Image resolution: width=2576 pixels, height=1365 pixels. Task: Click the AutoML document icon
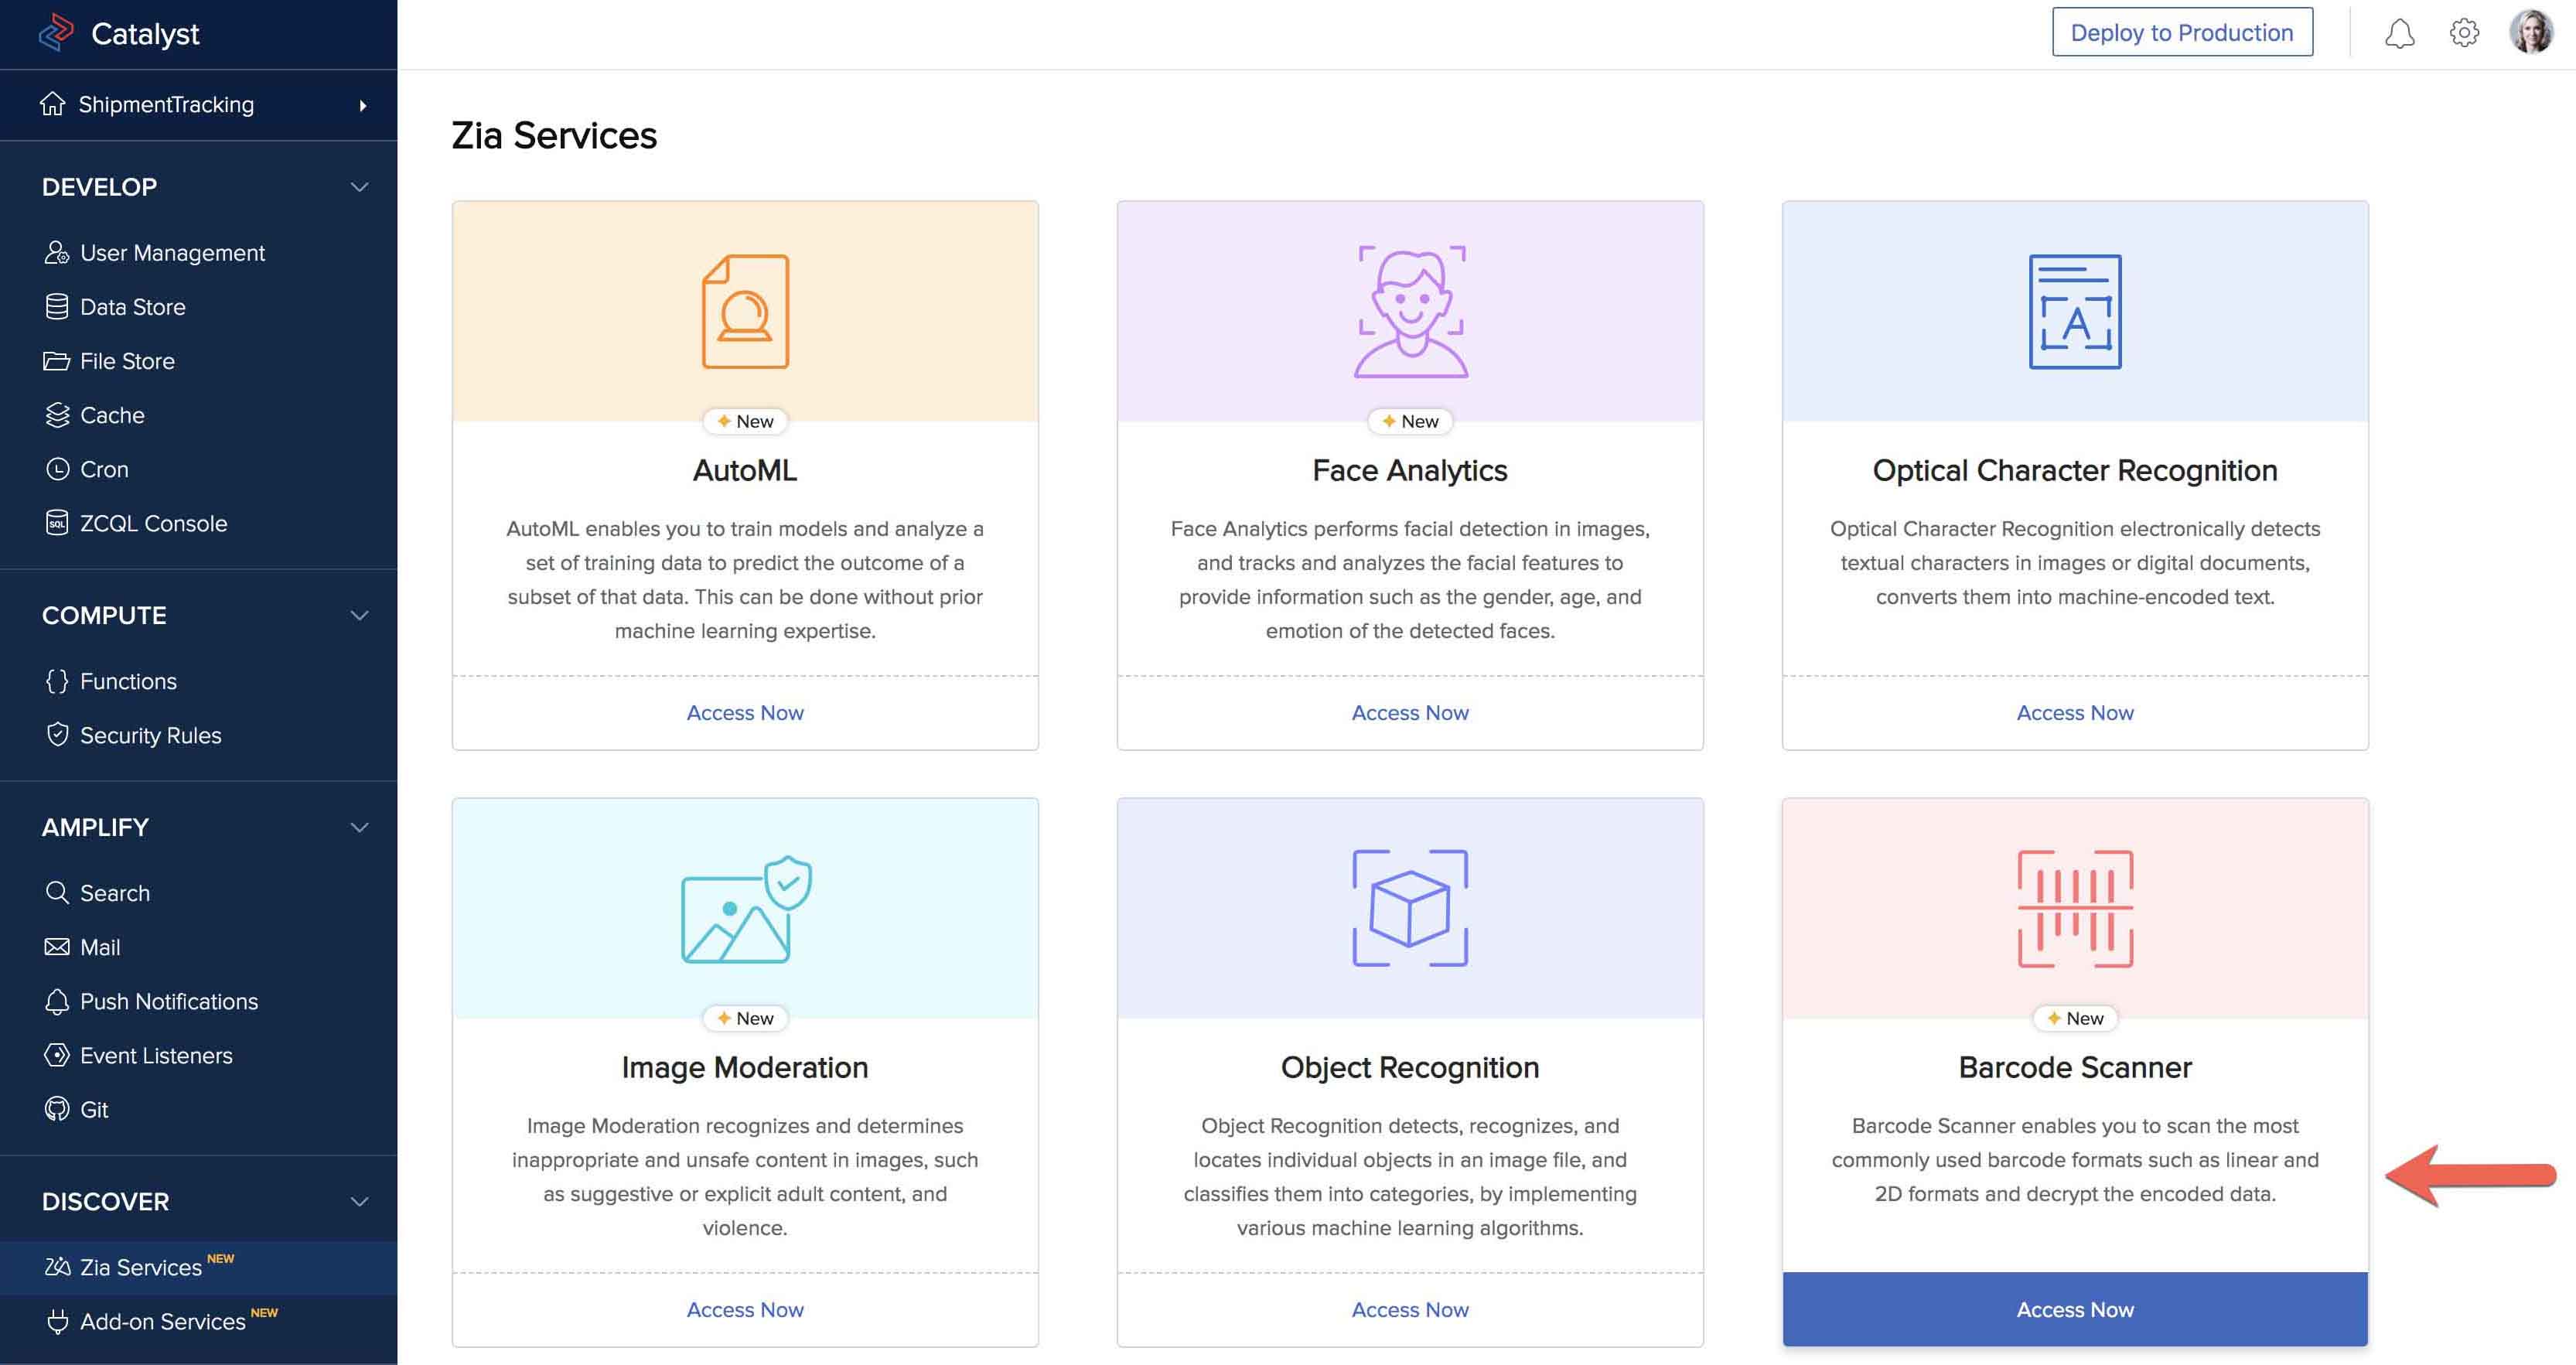click(745, 311)
